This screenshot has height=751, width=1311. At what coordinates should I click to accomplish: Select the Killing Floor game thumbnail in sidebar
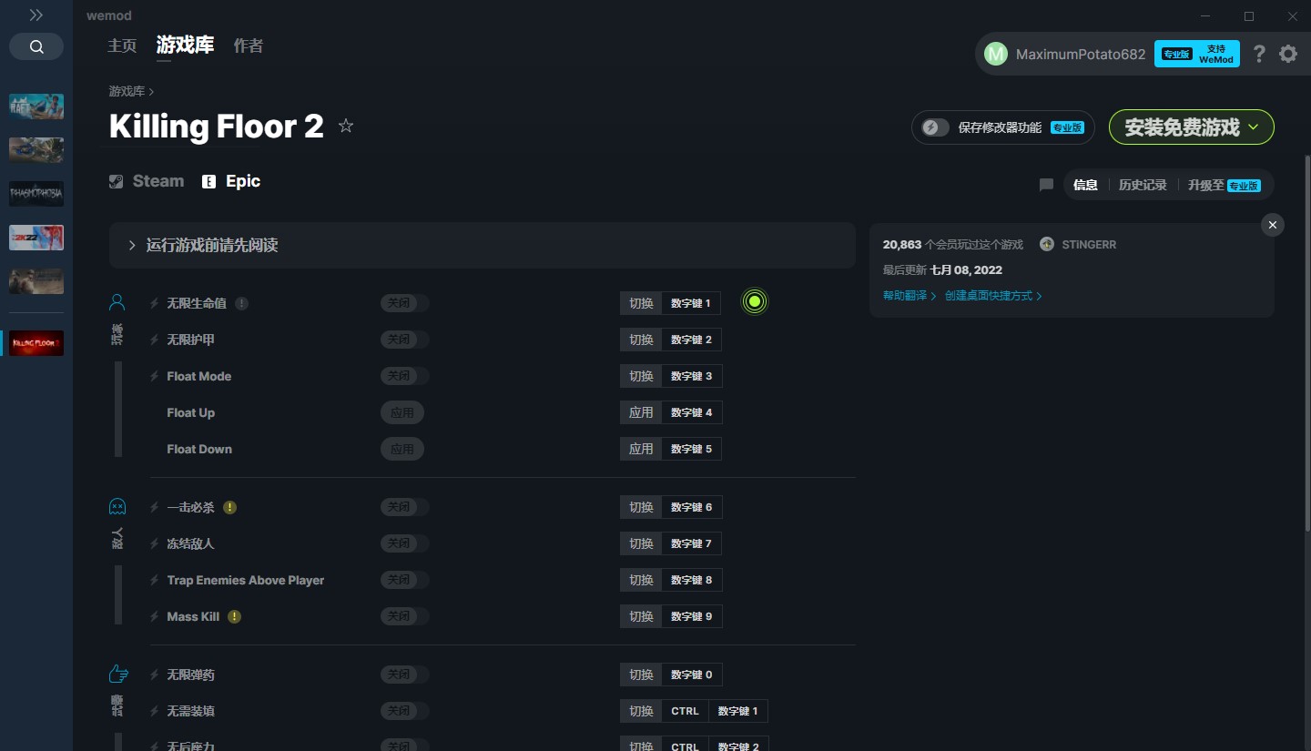[x=36, y=343]
